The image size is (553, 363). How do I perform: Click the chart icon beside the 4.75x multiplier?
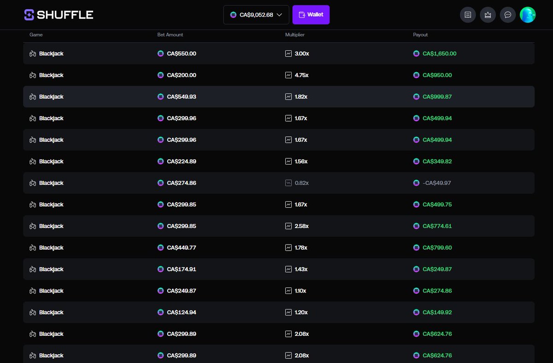click(288, 75)
